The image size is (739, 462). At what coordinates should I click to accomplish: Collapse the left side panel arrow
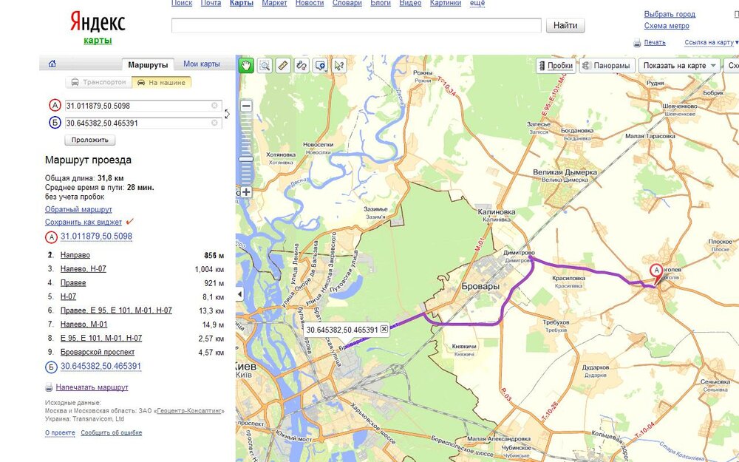tap(239, 295)
